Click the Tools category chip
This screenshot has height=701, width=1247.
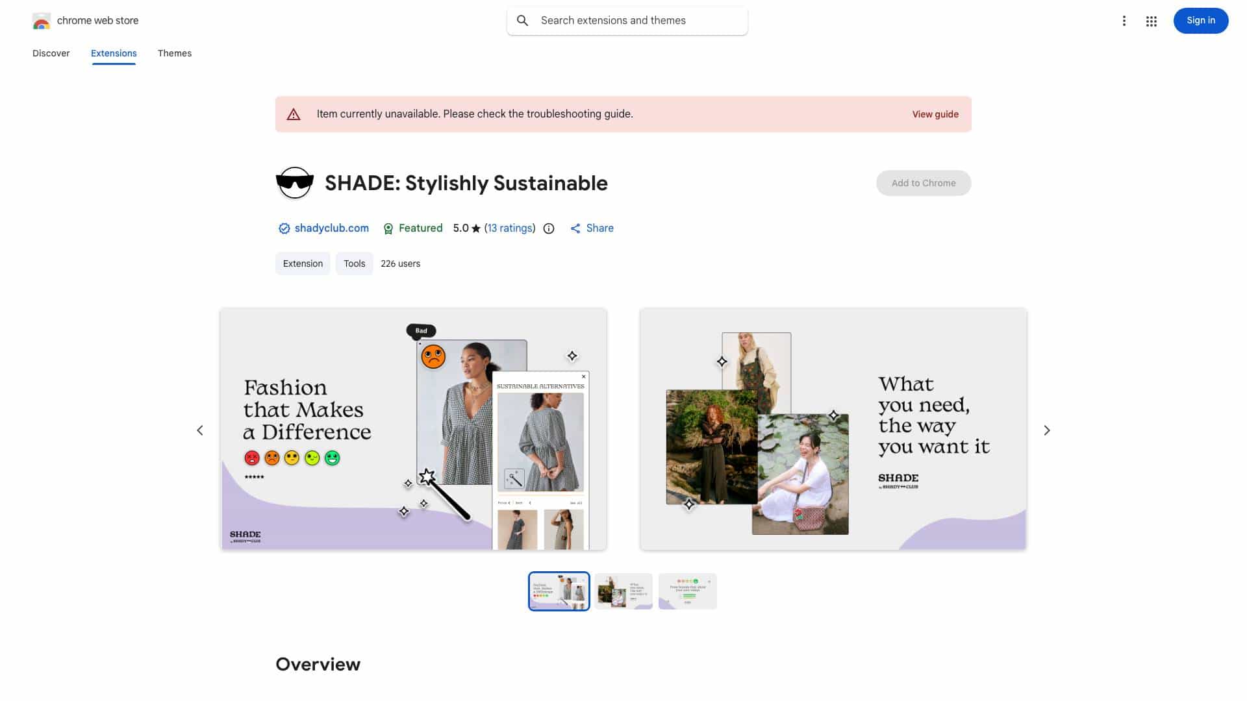[x=354, y=264]
